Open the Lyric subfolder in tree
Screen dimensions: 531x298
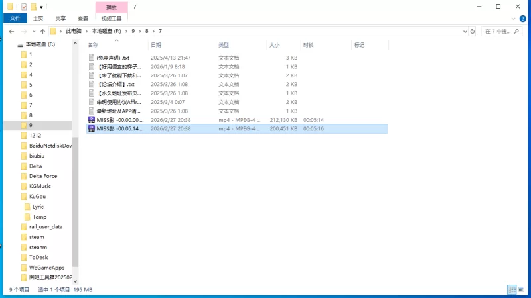point(38,207)
